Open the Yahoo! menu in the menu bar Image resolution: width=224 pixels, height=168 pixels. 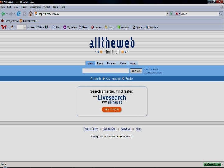tap(46, 7)
